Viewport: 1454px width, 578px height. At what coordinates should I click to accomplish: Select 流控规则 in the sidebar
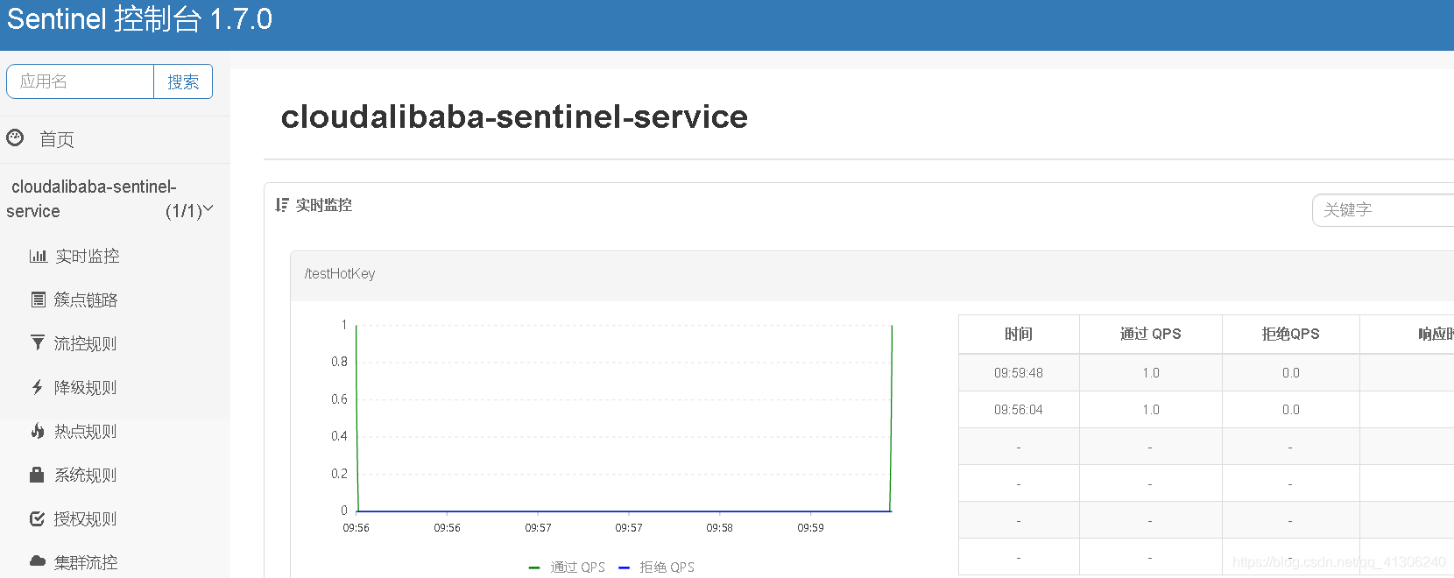(85, 343)
